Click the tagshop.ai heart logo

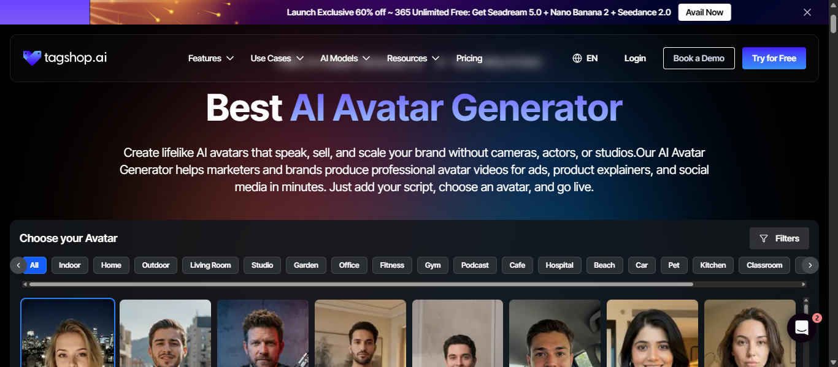click(32, 58)
